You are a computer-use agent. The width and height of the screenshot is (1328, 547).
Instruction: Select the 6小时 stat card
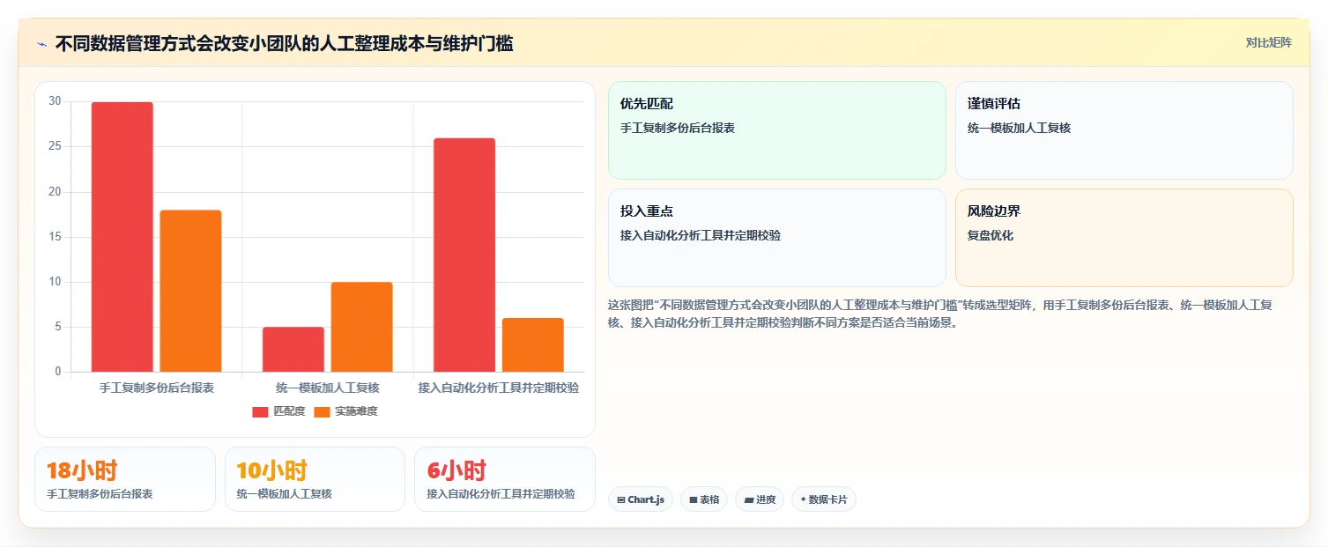pyautogui.click(x=505, y=479)
